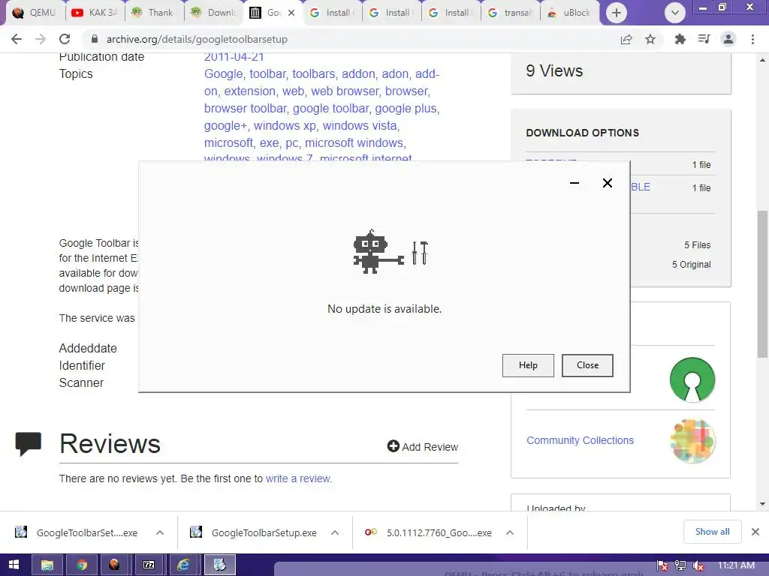Click the publication date 2011-04-21
This screenshot has width=769, height=576.
click(x=234, y=57)
